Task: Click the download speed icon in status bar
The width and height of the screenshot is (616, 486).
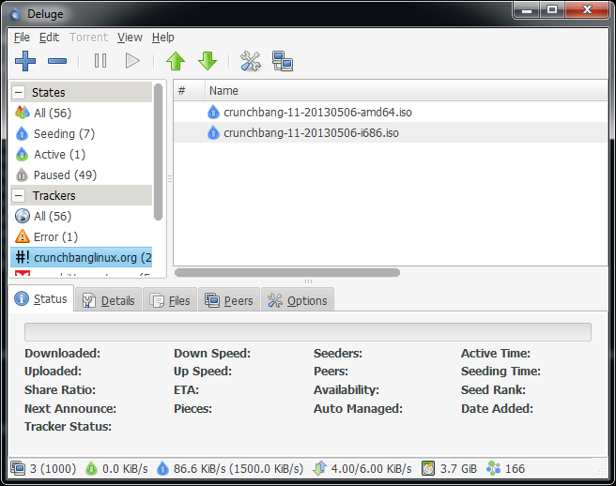Action: [x=91, y=468]
